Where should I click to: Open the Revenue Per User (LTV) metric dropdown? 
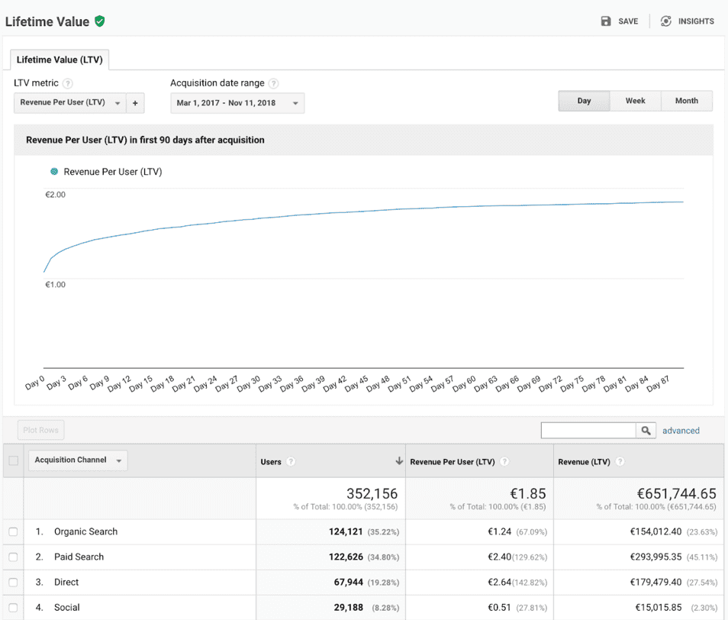point(69,103)
